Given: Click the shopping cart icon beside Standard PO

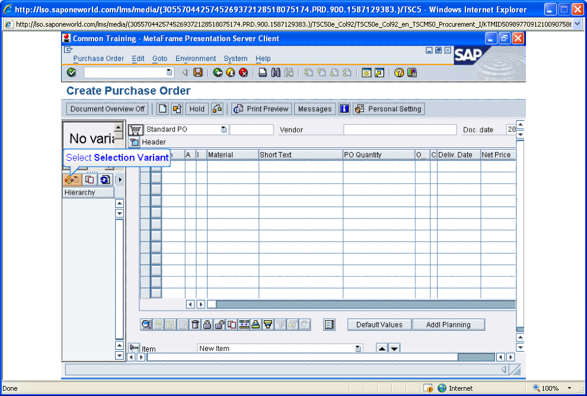Looking at the screenshot, I should click(x=135, y=130).
